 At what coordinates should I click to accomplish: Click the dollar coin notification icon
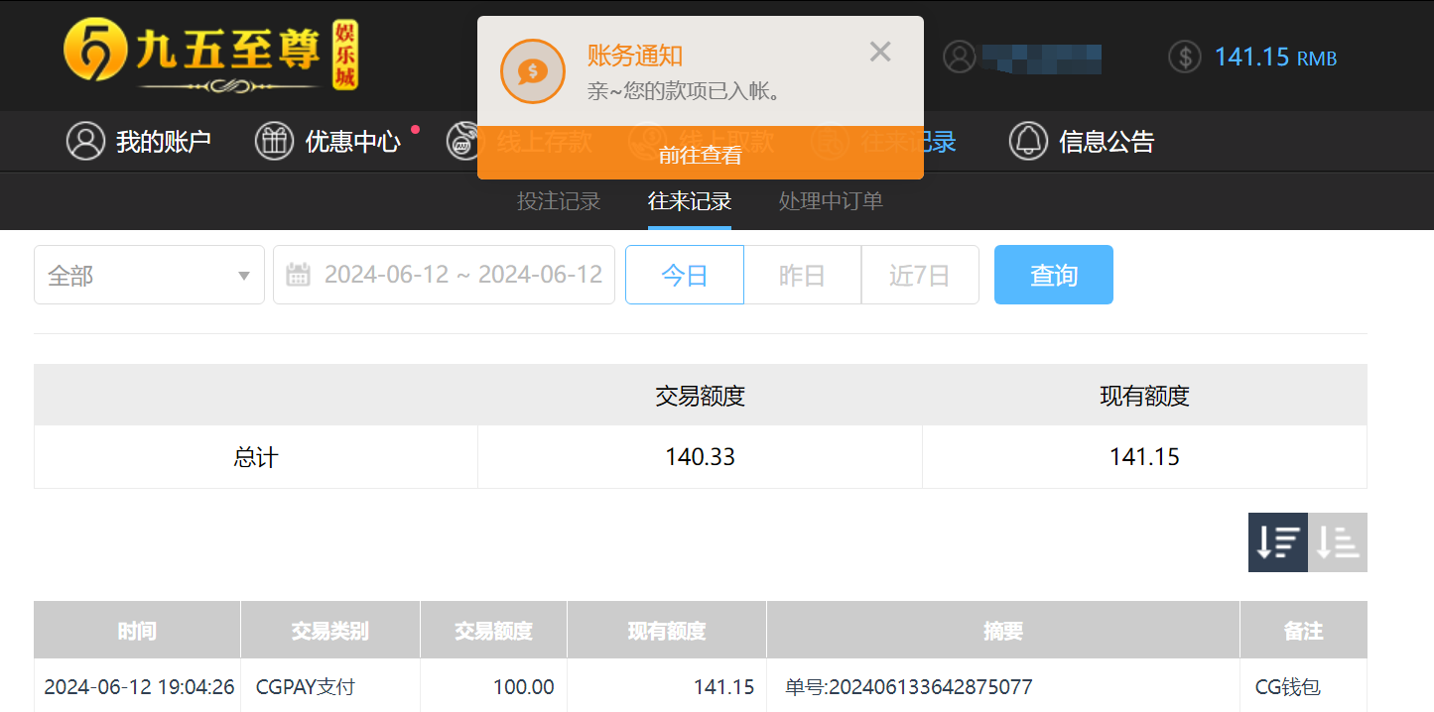532,71
